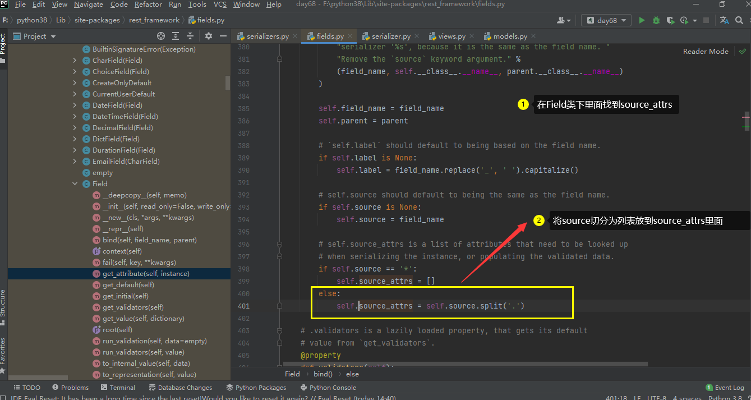
Task: Collapse all in Project panel
Action: [190, 36]
